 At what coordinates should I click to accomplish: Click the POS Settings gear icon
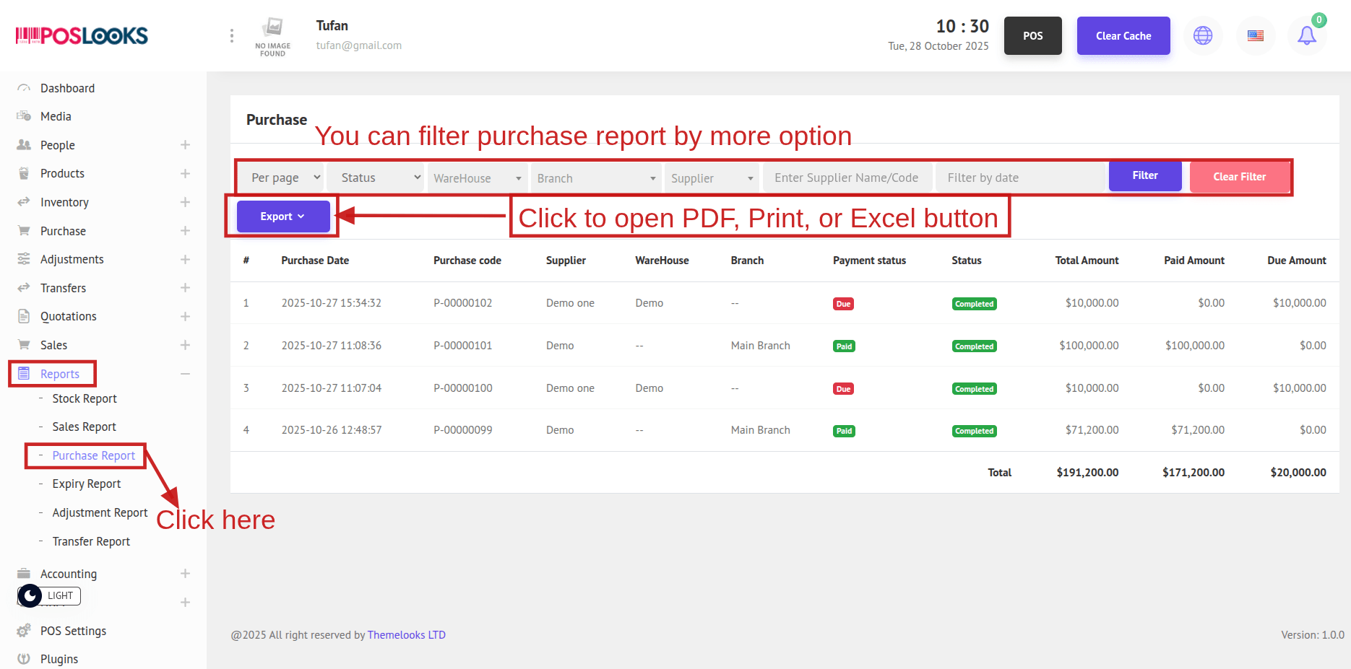(24, 631)
